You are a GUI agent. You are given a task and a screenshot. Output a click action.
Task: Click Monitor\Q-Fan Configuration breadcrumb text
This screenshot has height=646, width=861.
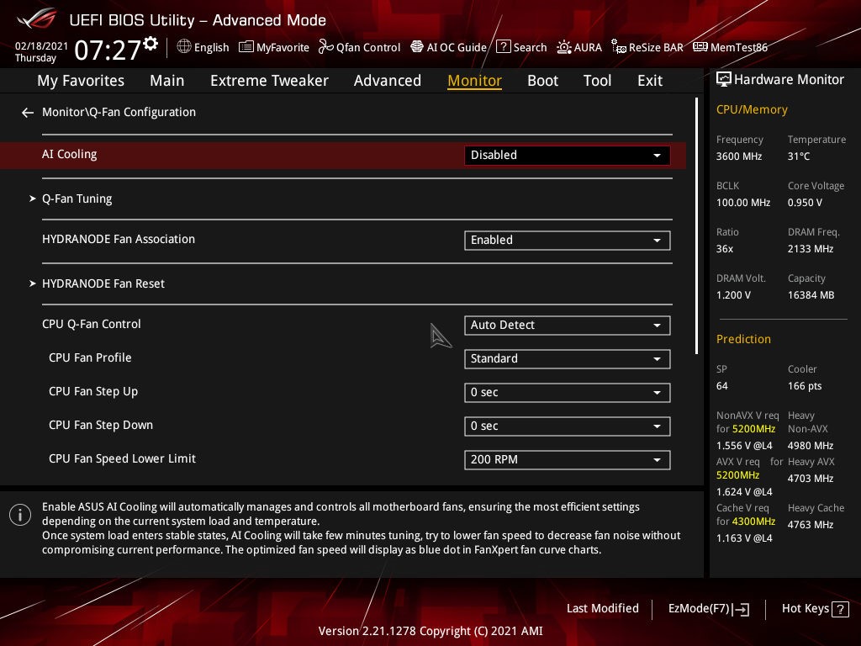119,112
